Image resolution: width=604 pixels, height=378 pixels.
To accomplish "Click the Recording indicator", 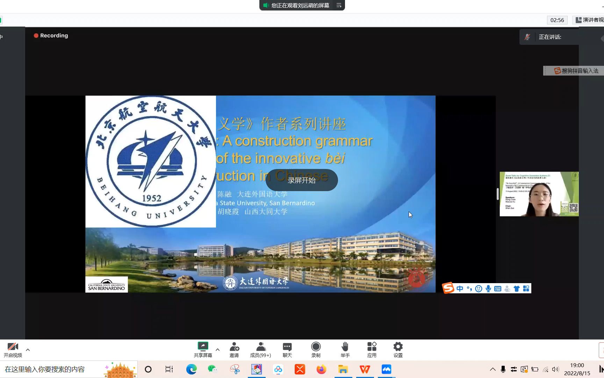I will tap(51, 35).
